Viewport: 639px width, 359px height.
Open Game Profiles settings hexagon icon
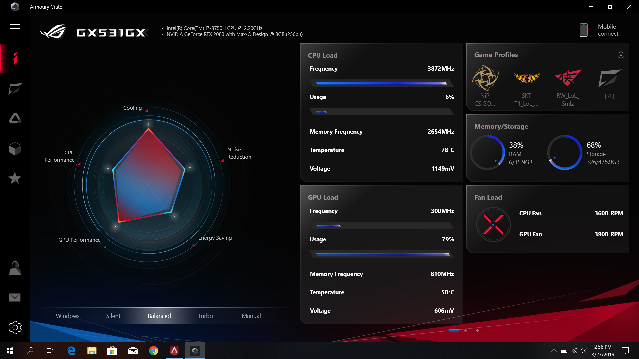(621, 55)
